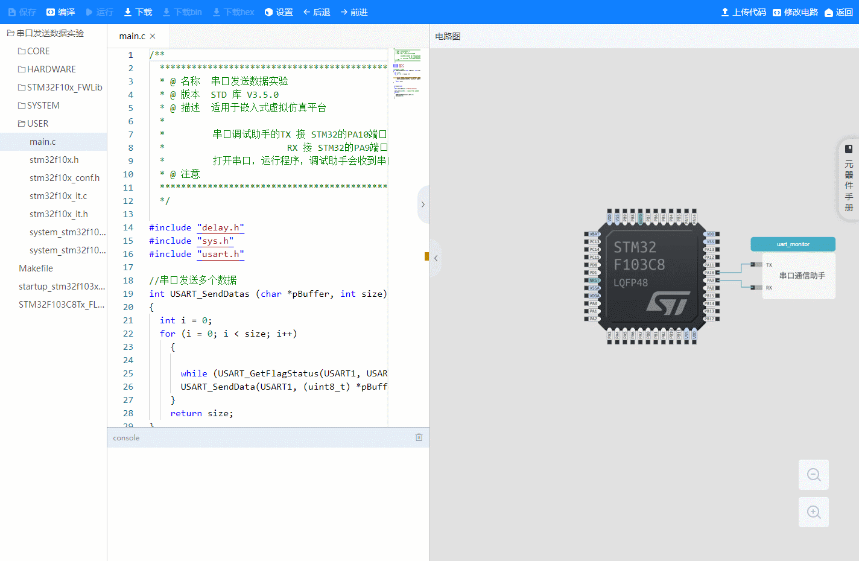The height and width of the screenshot is (561, 859).
Task: Click the 保存 save button
Action: pos(22,12)
